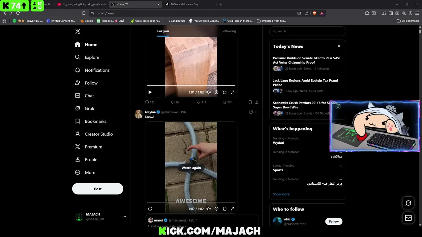Go to the Follow page in the sidebar
422x237 pixels.
[x=86, y=83]
